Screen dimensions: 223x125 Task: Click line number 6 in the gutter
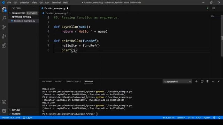point(48,41)
